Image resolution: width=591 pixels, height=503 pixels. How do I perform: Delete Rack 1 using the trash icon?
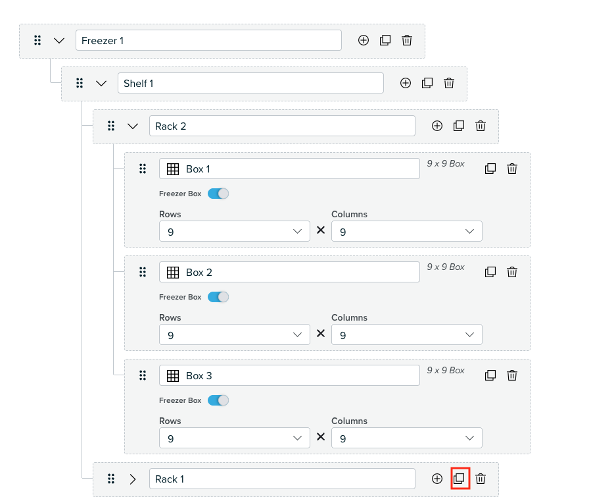click(x=481, y=479)
